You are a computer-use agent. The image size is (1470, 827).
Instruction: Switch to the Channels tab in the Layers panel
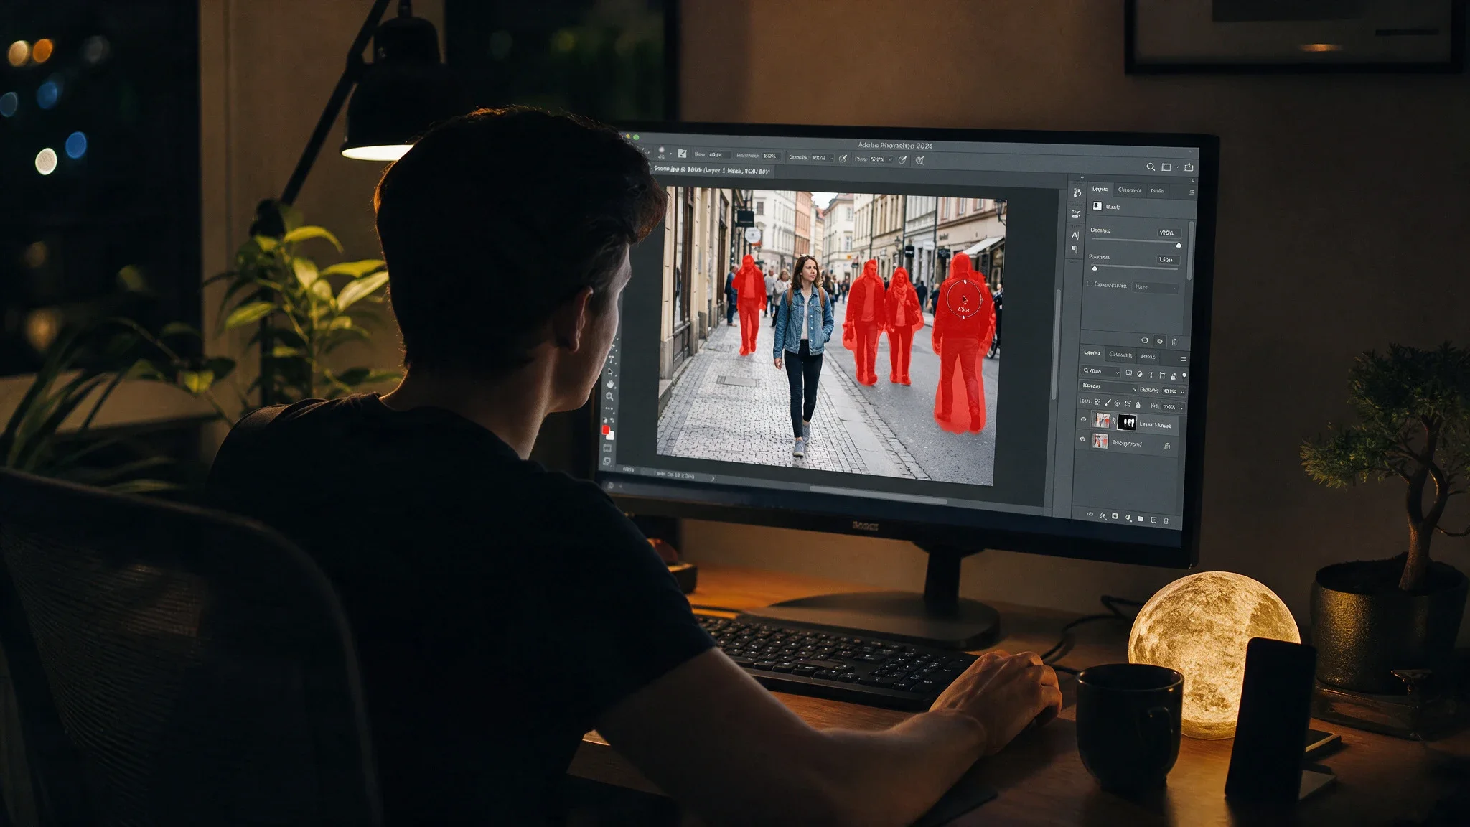[1120, 355]
